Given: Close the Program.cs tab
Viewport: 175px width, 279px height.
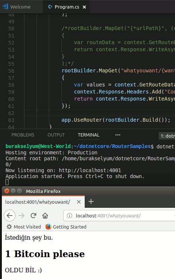Looking at the screenshot, I should pos(84,7).
